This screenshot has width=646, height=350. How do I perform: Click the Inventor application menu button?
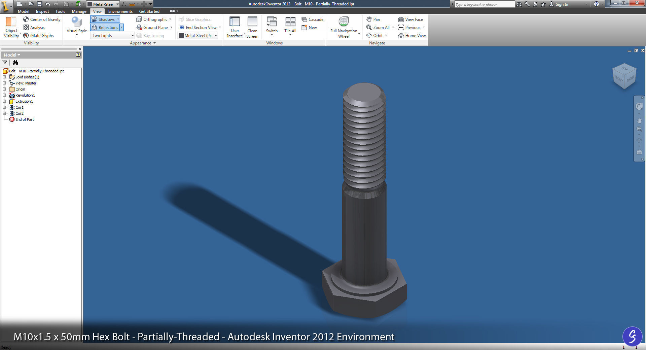7,6
